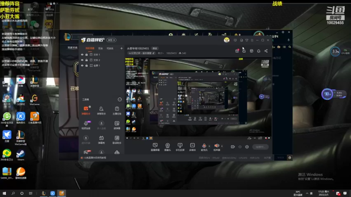Image resolution: width=351 pixels, height=197 pixels.
Task: Click the bottom-right corner button in League client
Action: (x=290, y=158)
